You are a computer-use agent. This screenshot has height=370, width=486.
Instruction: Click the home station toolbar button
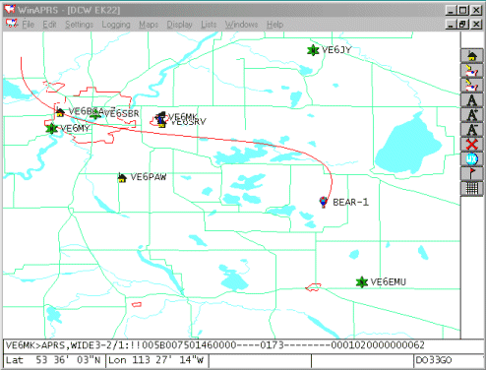coord(472,55)
